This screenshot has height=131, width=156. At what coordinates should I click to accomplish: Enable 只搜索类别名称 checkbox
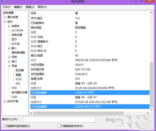point(59,126)
